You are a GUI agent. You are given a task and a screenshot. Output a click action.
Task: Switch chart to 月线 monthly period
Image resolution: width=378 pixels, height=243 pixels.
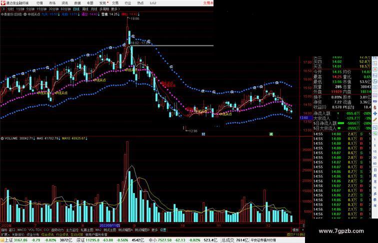[x=94, y=9]
